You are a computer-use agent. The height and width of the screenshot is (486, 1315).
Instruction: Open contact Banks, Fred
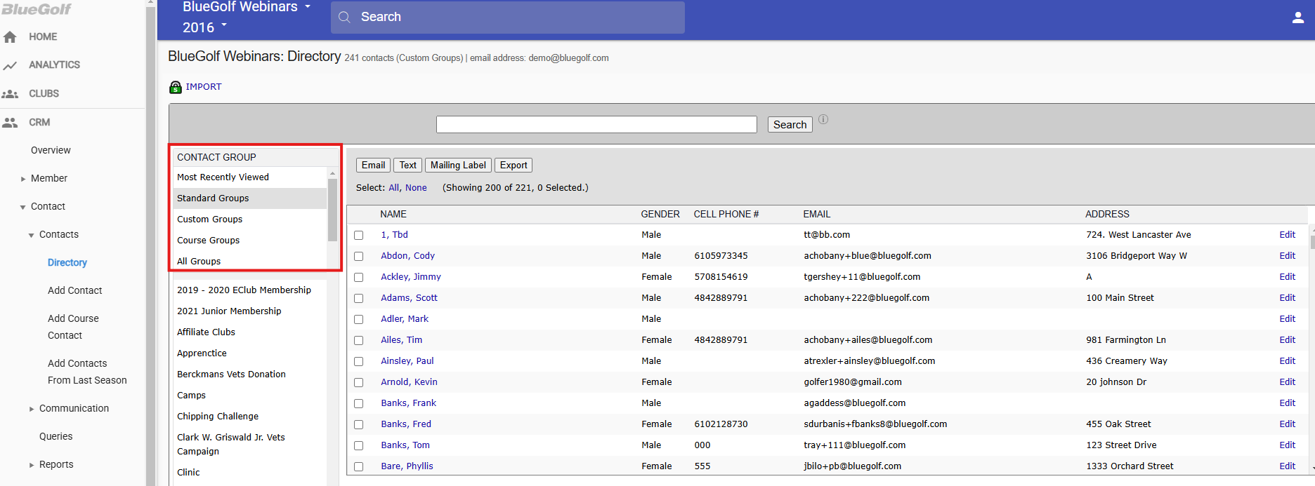(406, 424)
